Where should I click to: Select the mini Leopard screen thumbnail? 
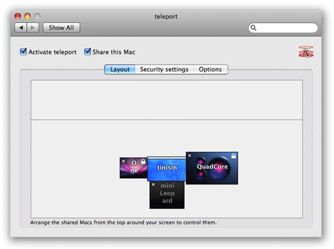[167, 195]
